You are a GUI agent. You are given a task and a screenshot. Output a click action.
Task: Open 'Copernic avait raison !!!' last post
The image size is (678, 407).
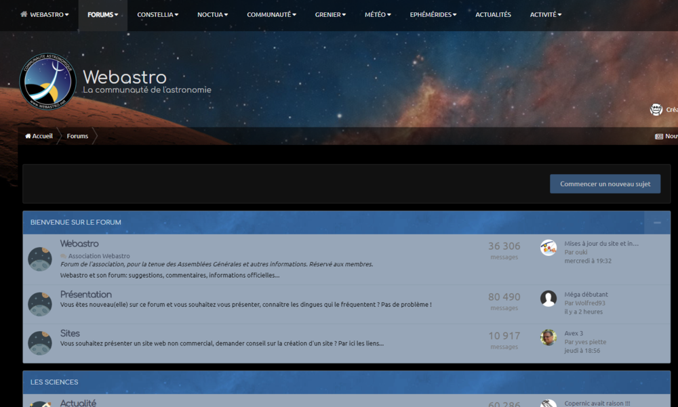click(597, 403)
